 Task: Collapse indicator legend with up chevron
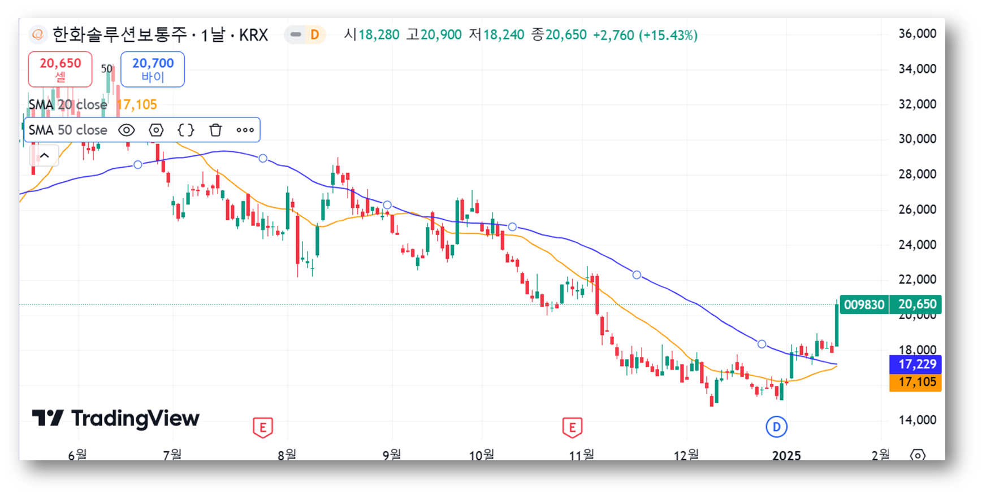click(x=45, y=155)
